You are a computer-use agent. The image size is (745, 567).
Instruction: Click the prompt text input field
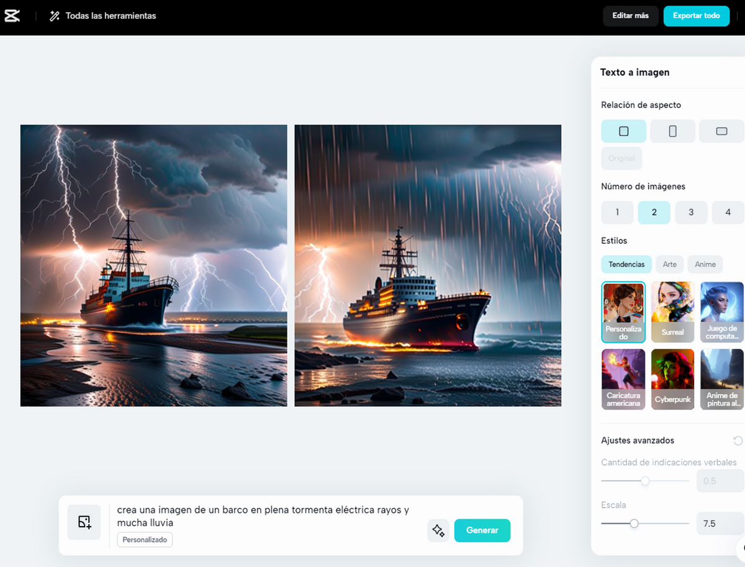267,516
